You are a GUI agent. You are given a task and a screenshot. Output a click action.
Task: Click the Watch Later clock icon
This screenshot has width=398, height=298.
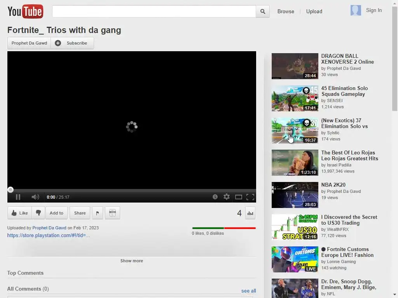click(x=215, y=197)
